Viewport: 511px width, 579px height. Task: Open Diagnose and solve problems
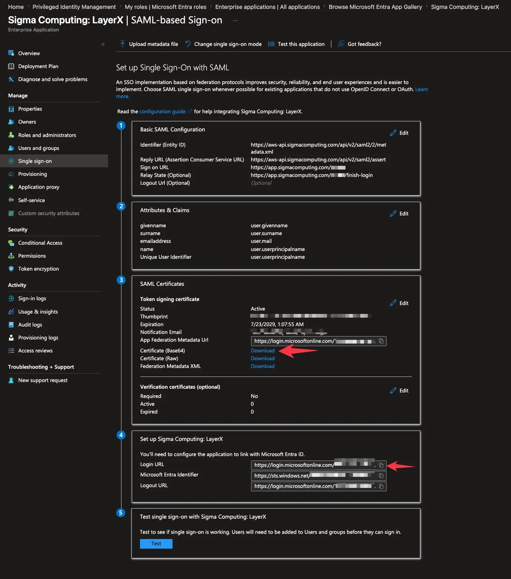(x=53, y=79)
